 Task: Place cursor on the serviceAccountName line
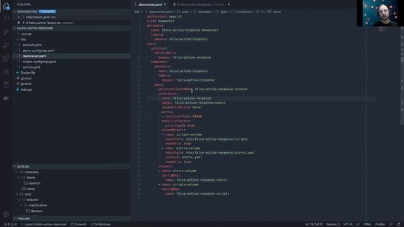[x=203, y=89]
